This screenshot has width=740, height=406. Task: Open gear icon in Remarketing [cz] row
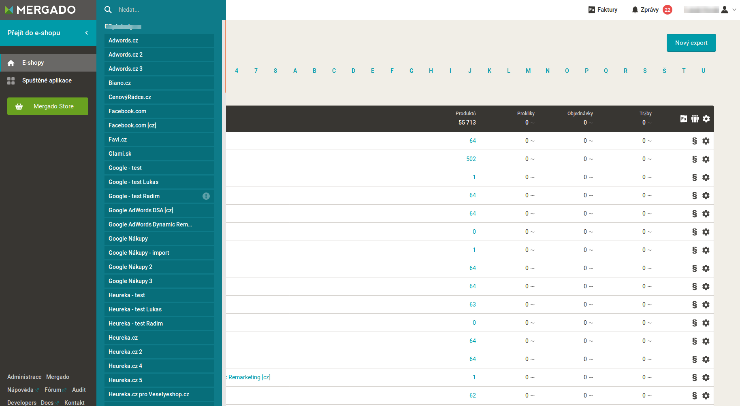tap(706, 377)
